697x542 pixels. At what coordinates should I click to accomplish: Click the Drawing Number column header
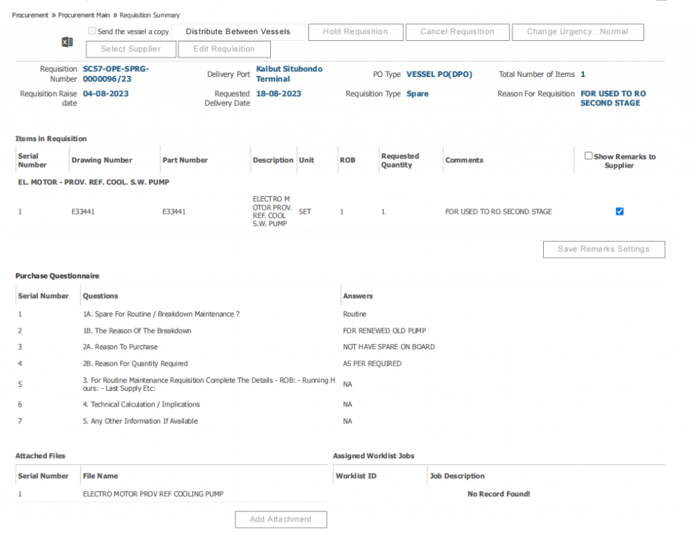point(102,160)
